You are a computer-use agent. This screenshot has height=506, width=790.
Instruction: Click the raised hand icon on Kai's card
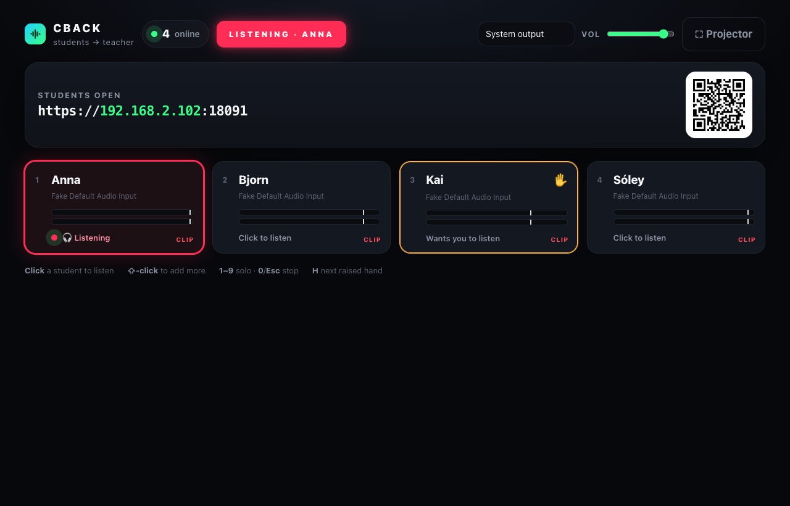tap(560, 180)
